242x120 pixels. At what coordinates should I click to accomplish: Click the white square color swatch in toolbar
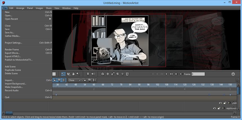coord(54,74)
